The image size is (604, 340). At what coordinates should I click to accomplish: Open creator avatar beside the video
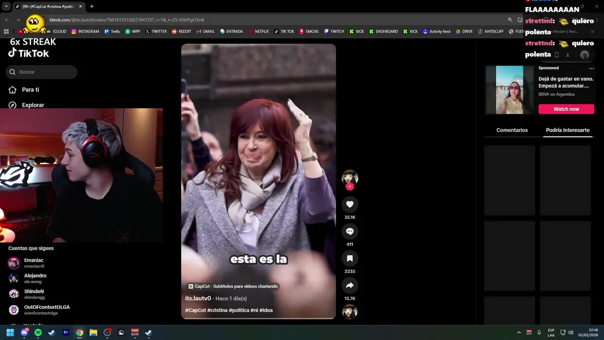(x=350, y=178)
